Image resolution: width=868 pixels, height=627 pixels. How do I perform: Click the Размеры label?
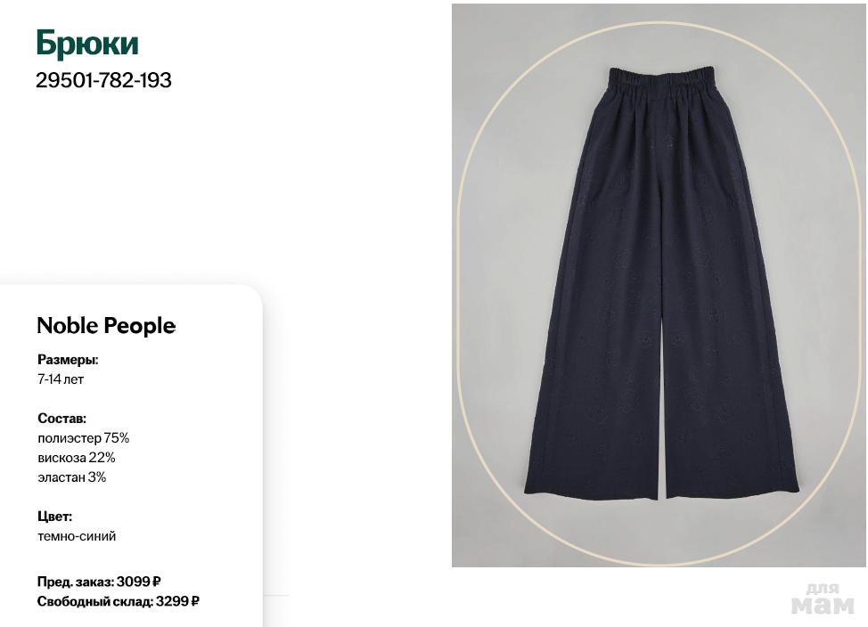pyautogui.click(x=68, y=360)
